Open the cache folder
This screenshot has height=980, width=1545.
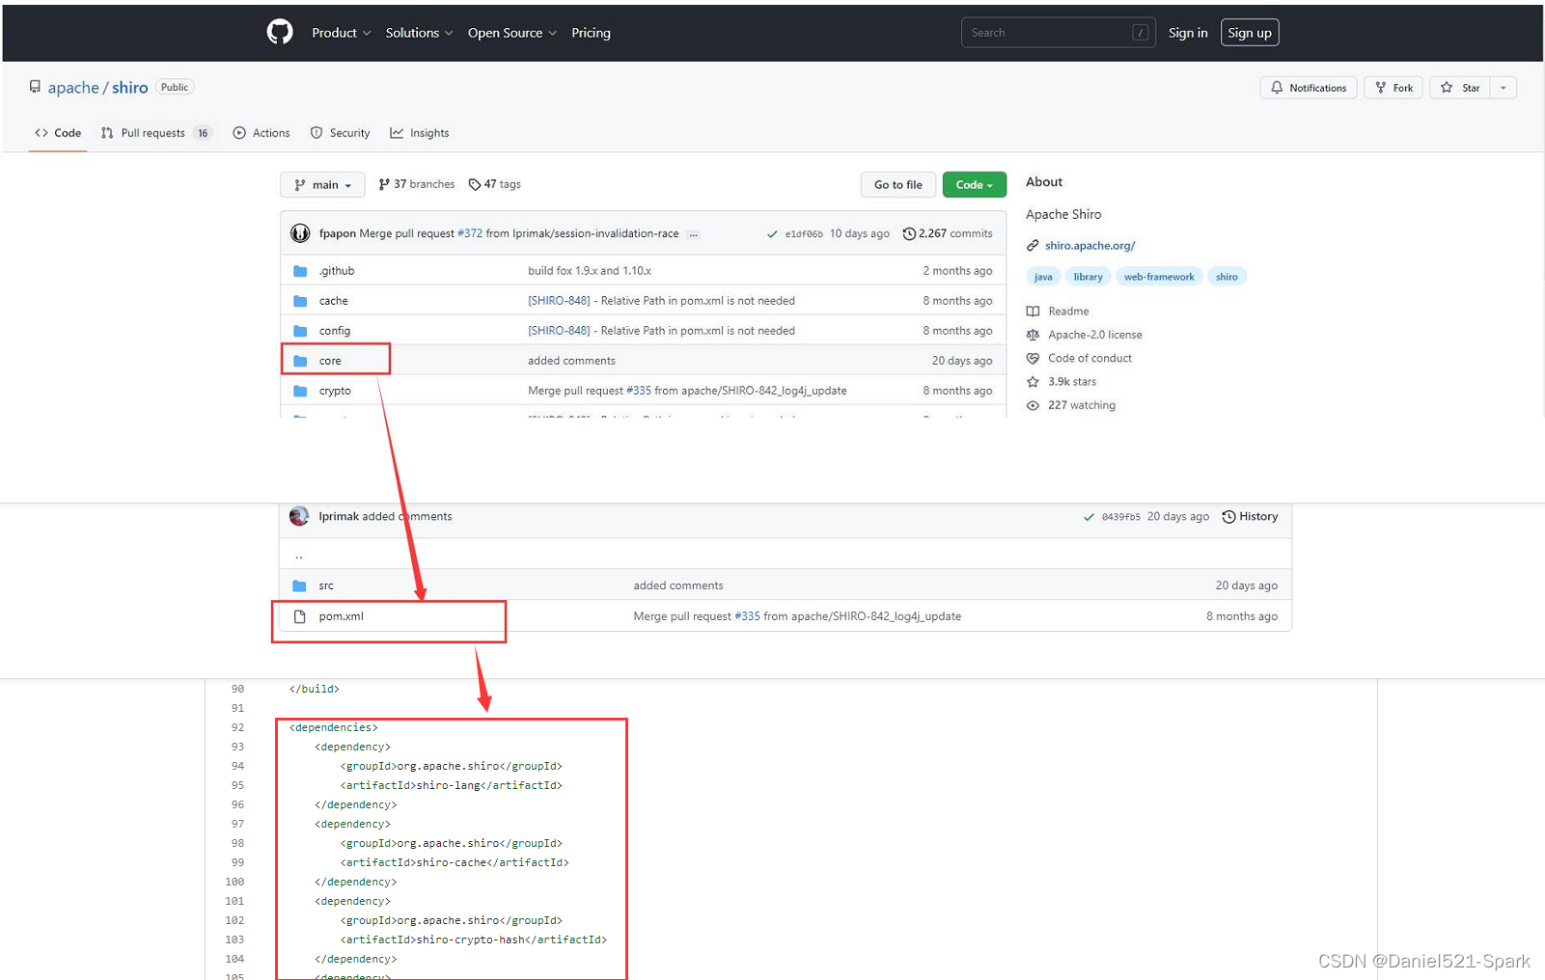pos(334,301)
